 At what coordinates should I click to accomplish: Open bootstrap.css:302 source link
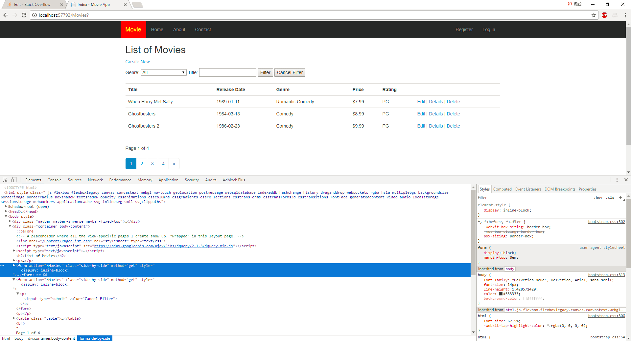[607, 222]
